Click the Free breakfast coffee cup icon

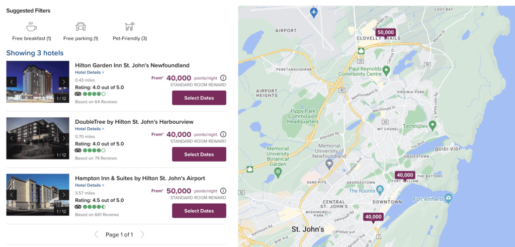(32, 27)
